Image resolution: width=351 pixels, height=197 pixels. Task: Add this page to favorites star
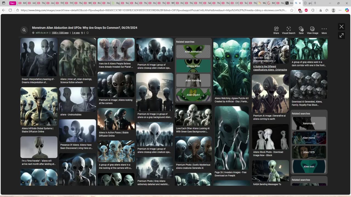(x=292, y=10)
